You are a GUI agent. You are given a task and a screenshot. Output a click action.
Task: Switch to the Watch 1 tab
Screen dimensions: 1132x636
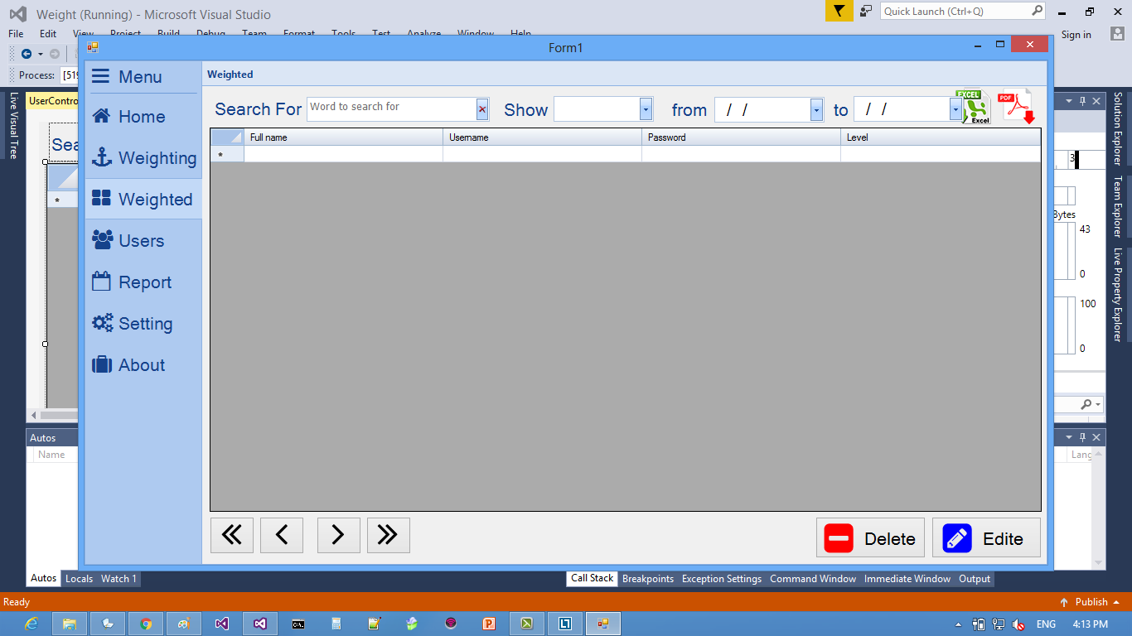click(119, 579)
